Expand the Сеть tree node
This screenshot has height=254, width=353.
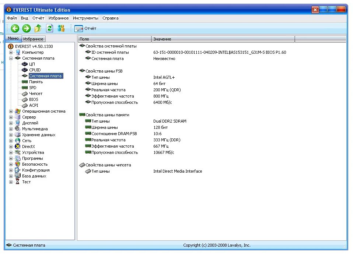click(11, 141)
